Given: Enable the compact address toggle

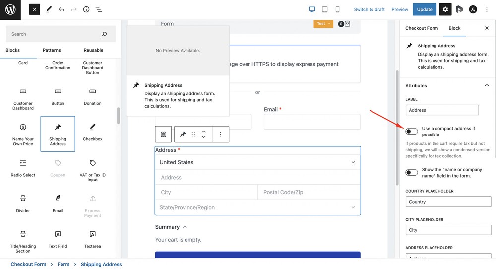Looking at the screenshot, I should click(x=412, y=131).
